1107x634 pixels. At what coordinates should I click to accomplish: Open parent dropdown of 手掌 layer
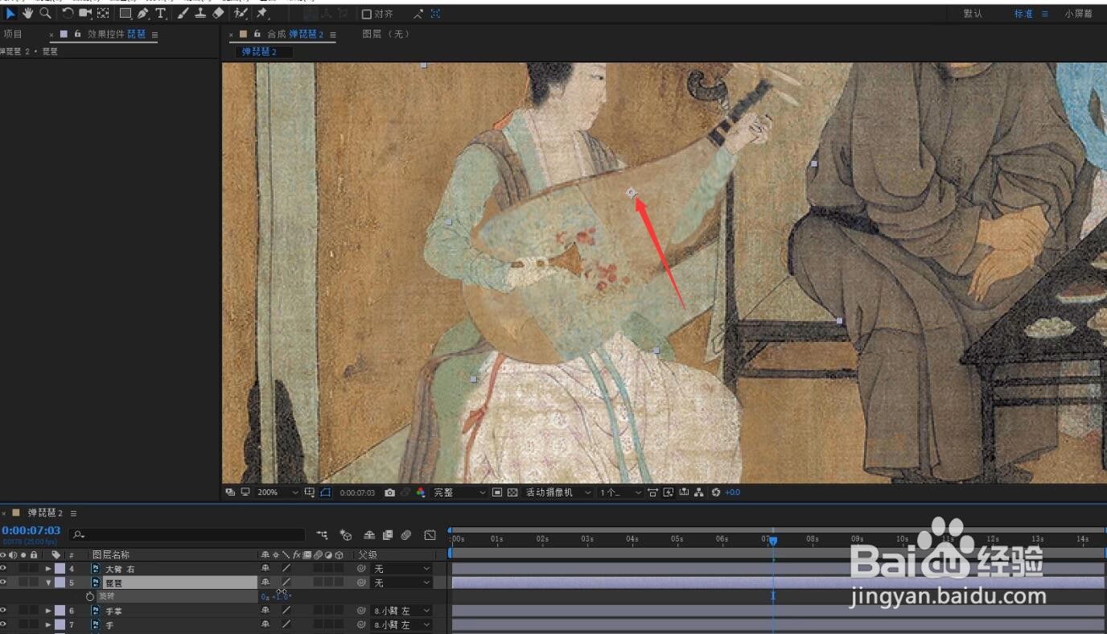(401, 611)
